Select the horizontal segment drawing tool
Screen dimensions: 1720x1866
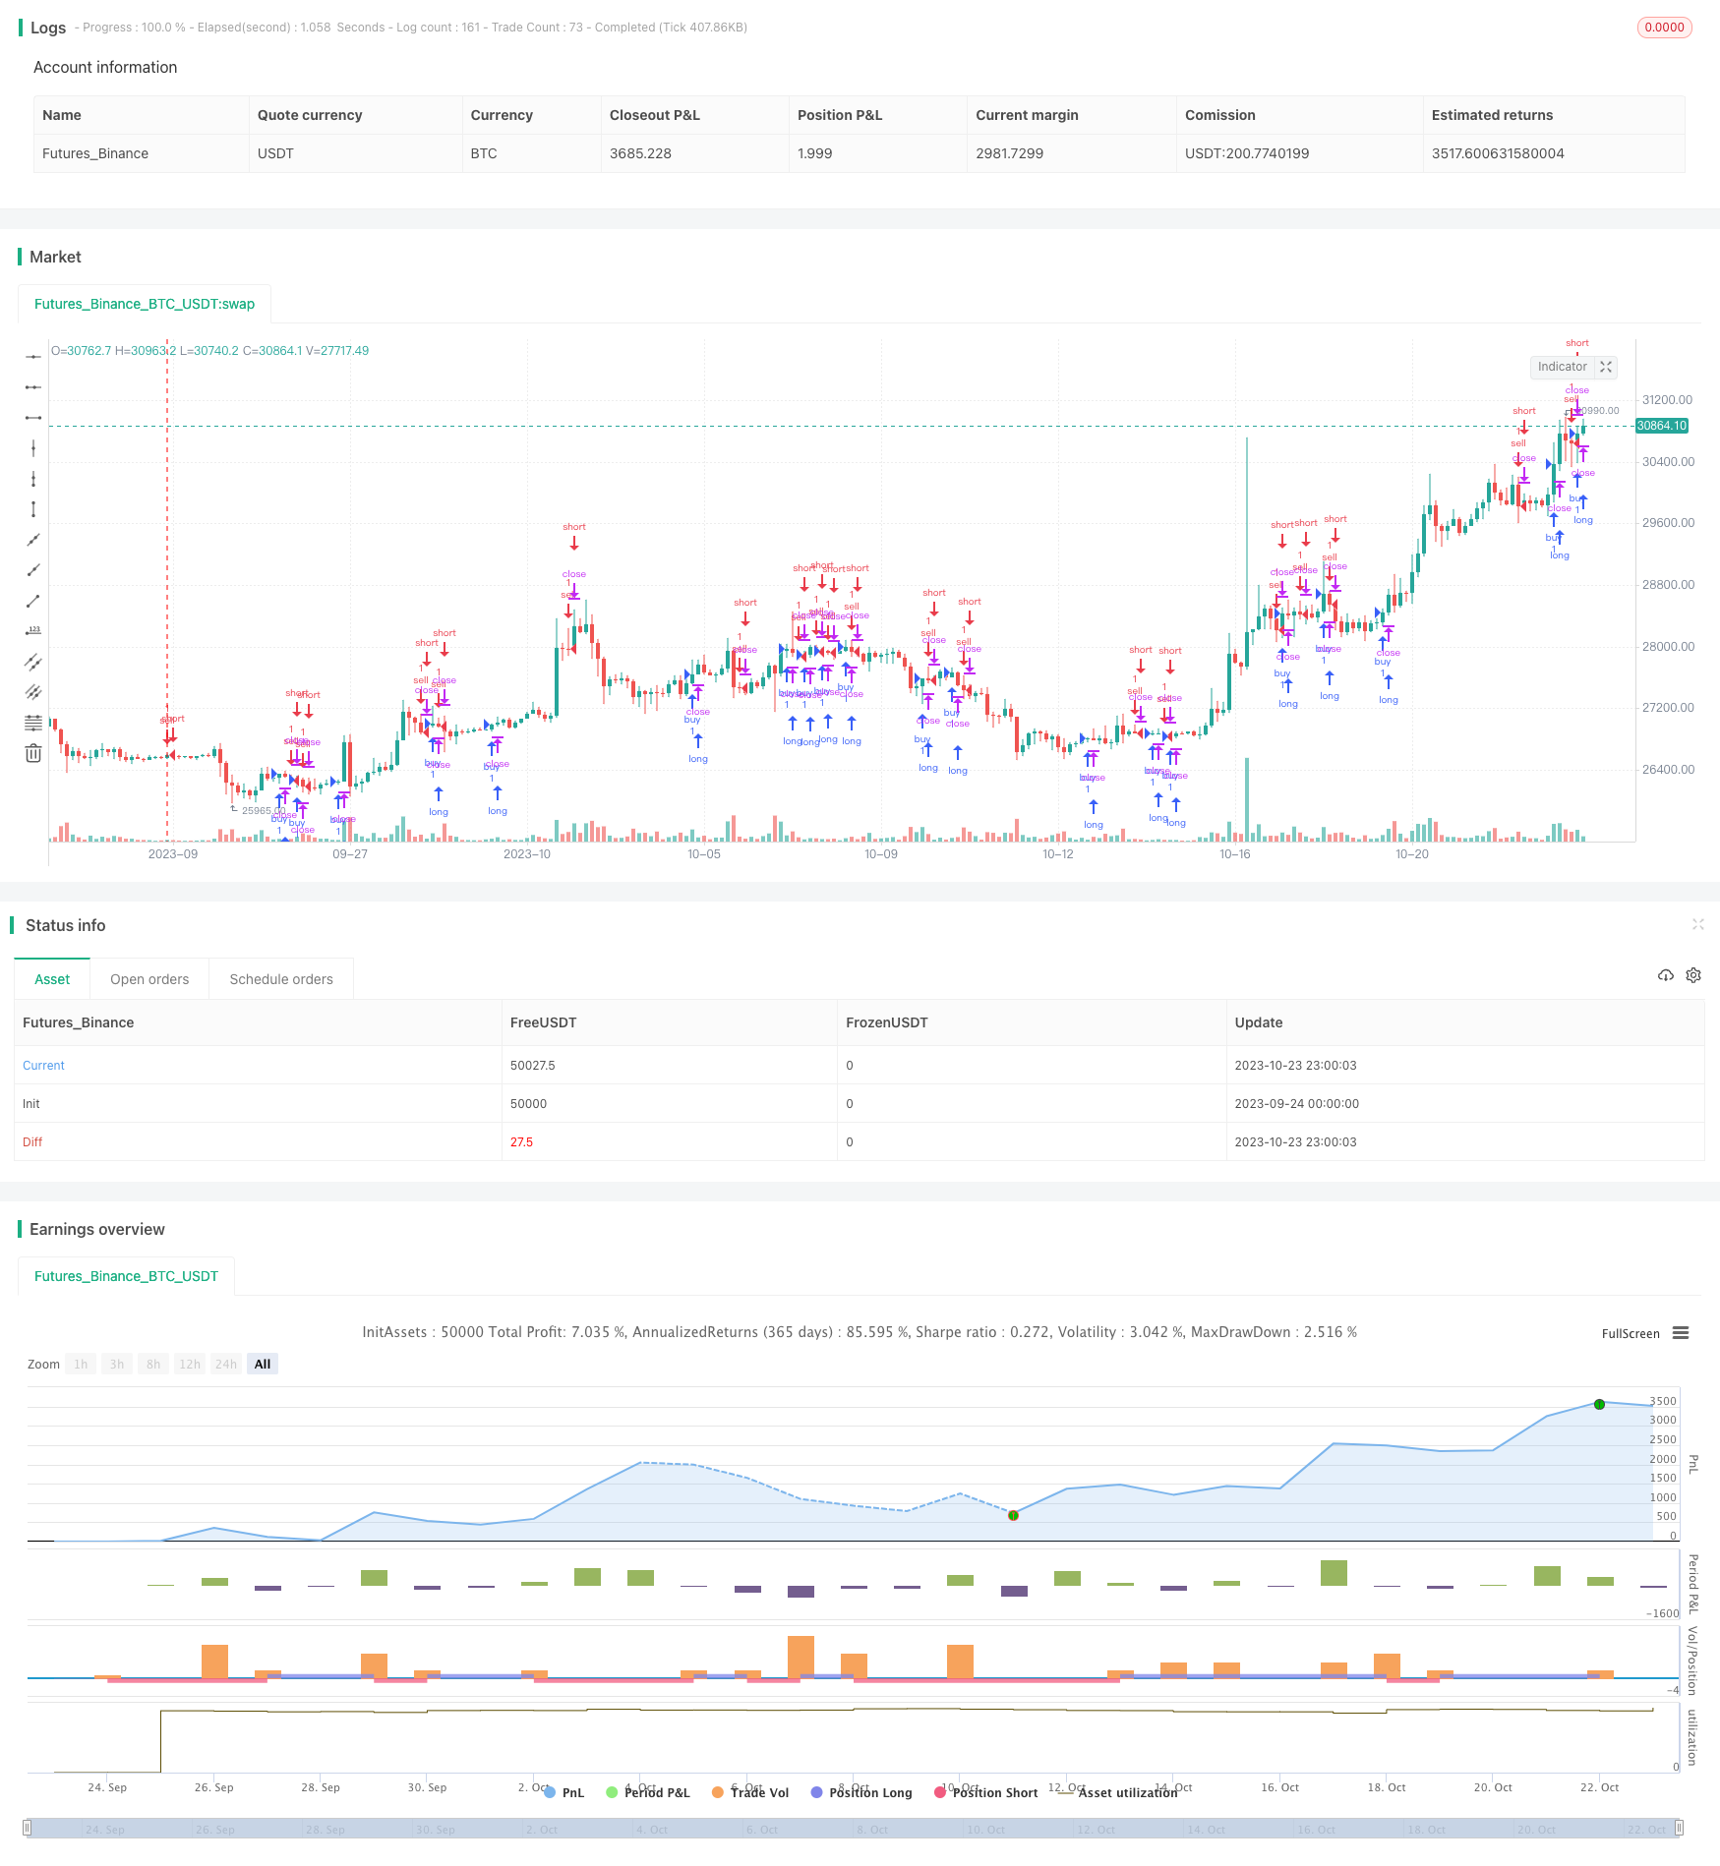pos(33,418)
